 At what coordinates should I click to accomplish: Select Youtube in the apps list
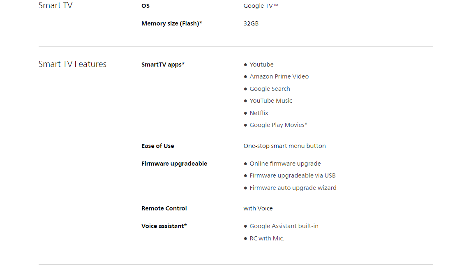click(261, 65)
